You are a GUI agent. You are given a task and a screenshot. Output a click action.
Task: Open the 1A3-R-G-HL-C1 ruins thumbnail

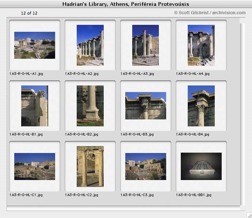[x=35, y=167]
